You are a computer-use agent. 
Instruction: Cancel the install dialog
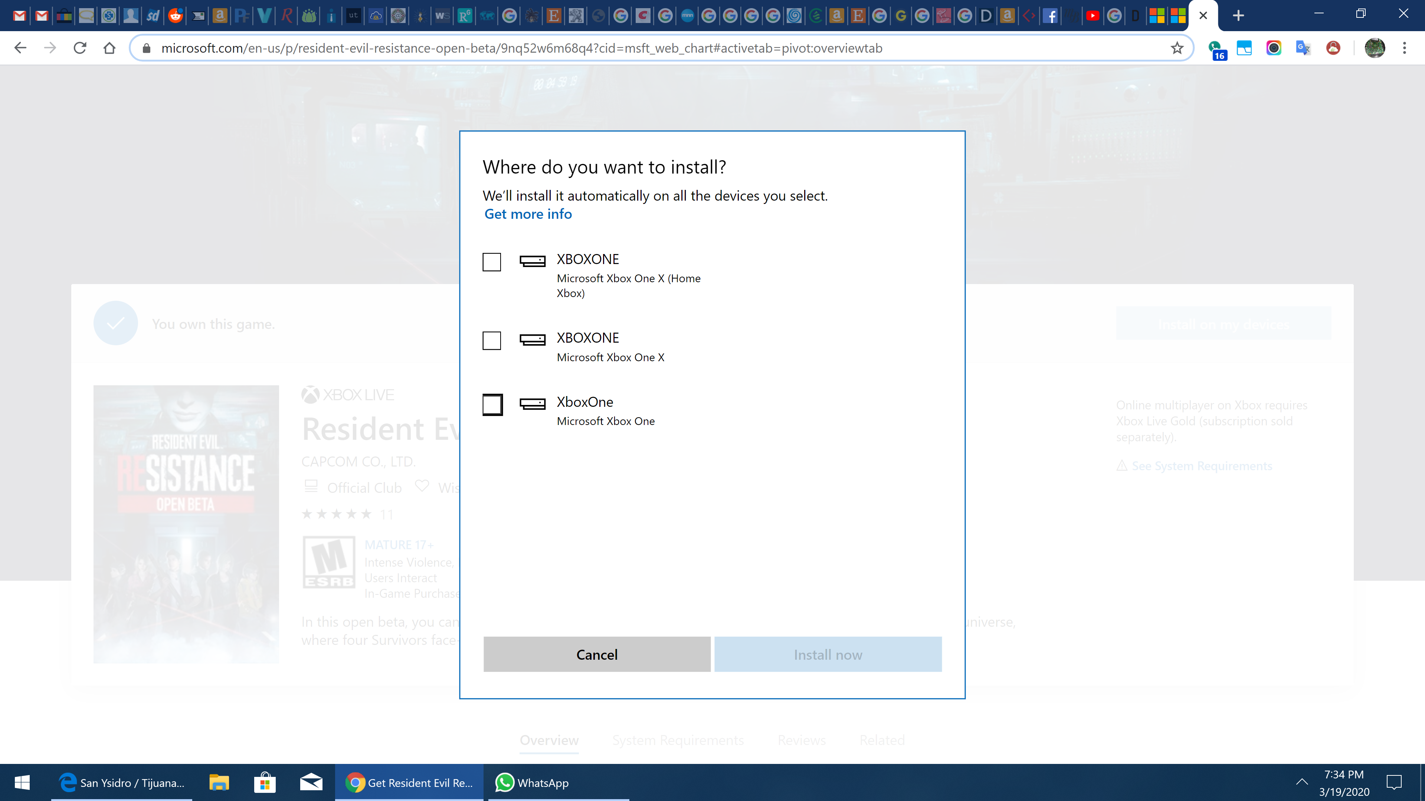[597, 655]
